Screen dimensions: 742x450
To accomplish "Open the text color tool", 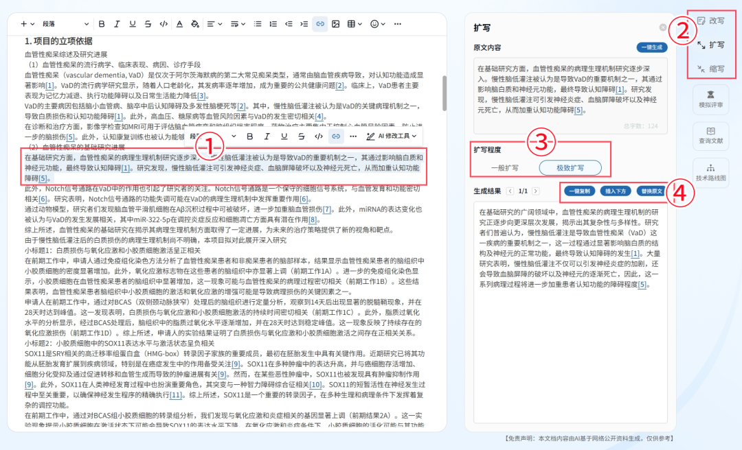I will click(179, 24).
